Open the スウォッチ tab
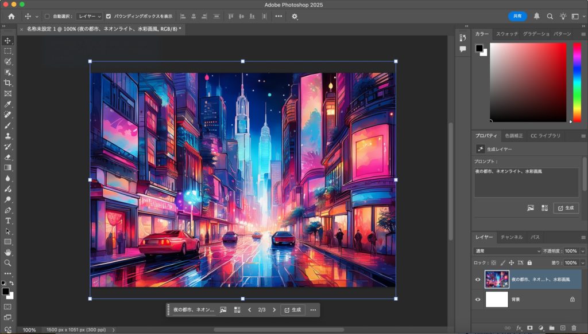The width and height of the screenshot is (588, 334). 506,34
